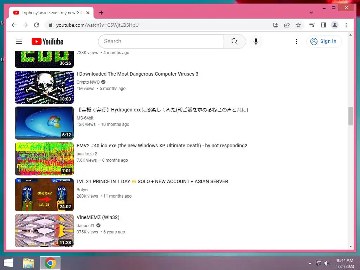View site info via the padlock icon
The height and width of the screenshot is (270, 360).
(x=51, y=25)
